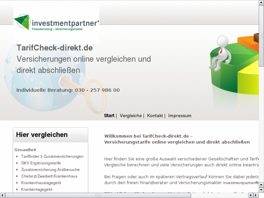264x198 pixels.
Task: Open Krankenhaustagegeld link
Action: (x=41, y=183)
